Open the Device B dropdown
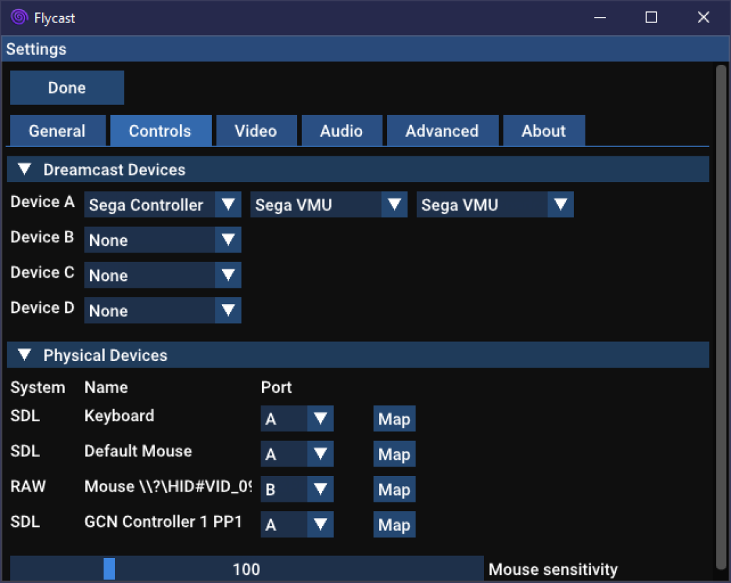This screenshot has height=583, width=731. pyautogui.click(x=162, y=240)
